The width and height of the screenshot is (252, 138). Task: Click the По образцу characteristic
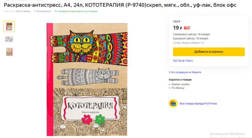point(178,88)
